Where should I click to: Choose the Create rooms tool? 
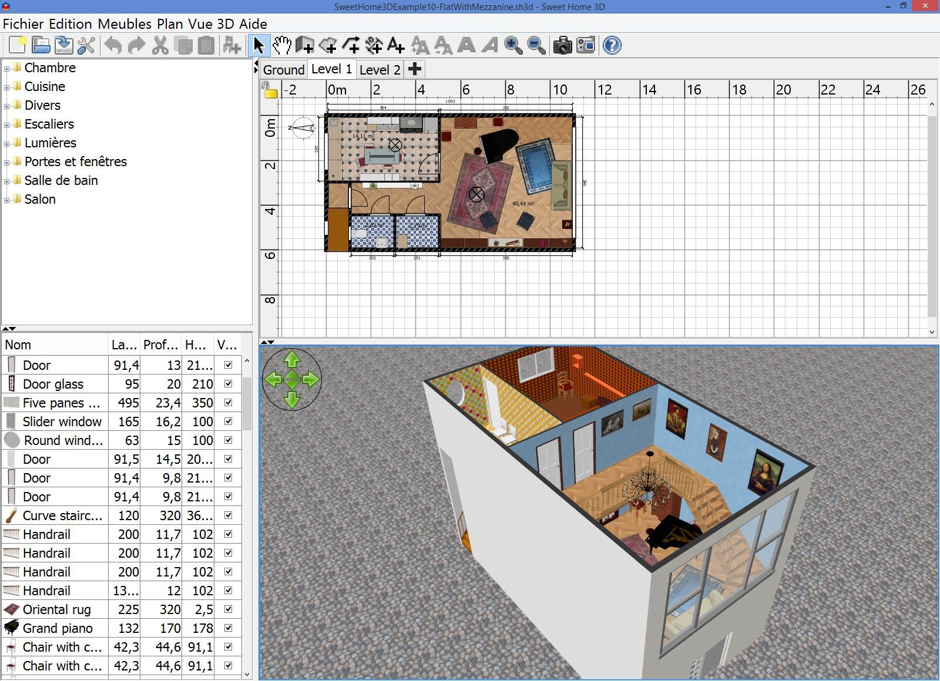(328, 45)
